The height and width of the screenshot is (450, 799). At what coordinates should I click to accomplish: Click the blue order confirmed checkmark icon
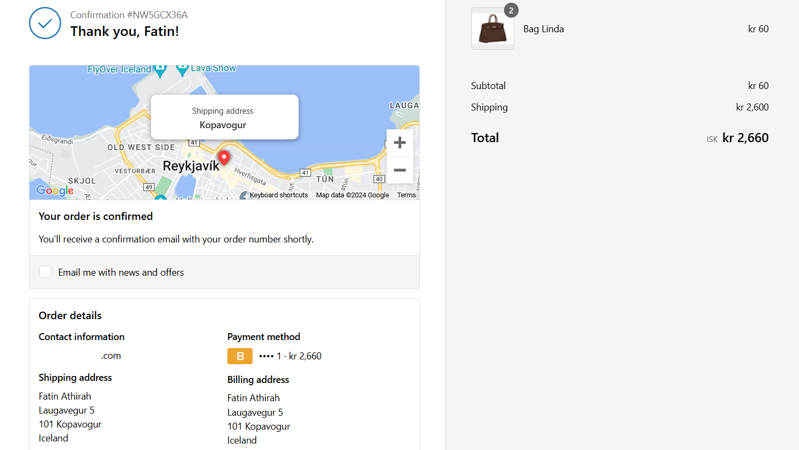45,23
